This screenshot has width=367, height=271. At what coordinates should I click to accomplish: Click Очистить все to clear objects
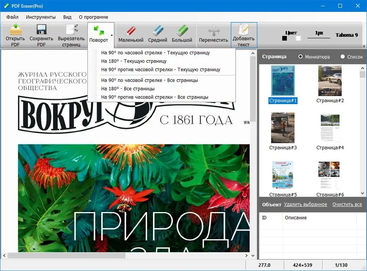click(347, 204)
